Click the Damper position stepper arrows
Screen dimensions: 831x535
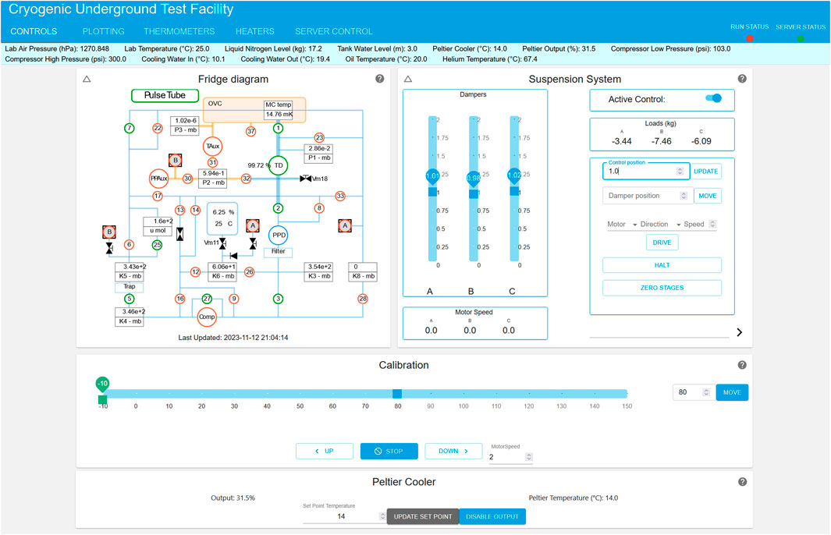pyautogui.click(x=684, y=196)
